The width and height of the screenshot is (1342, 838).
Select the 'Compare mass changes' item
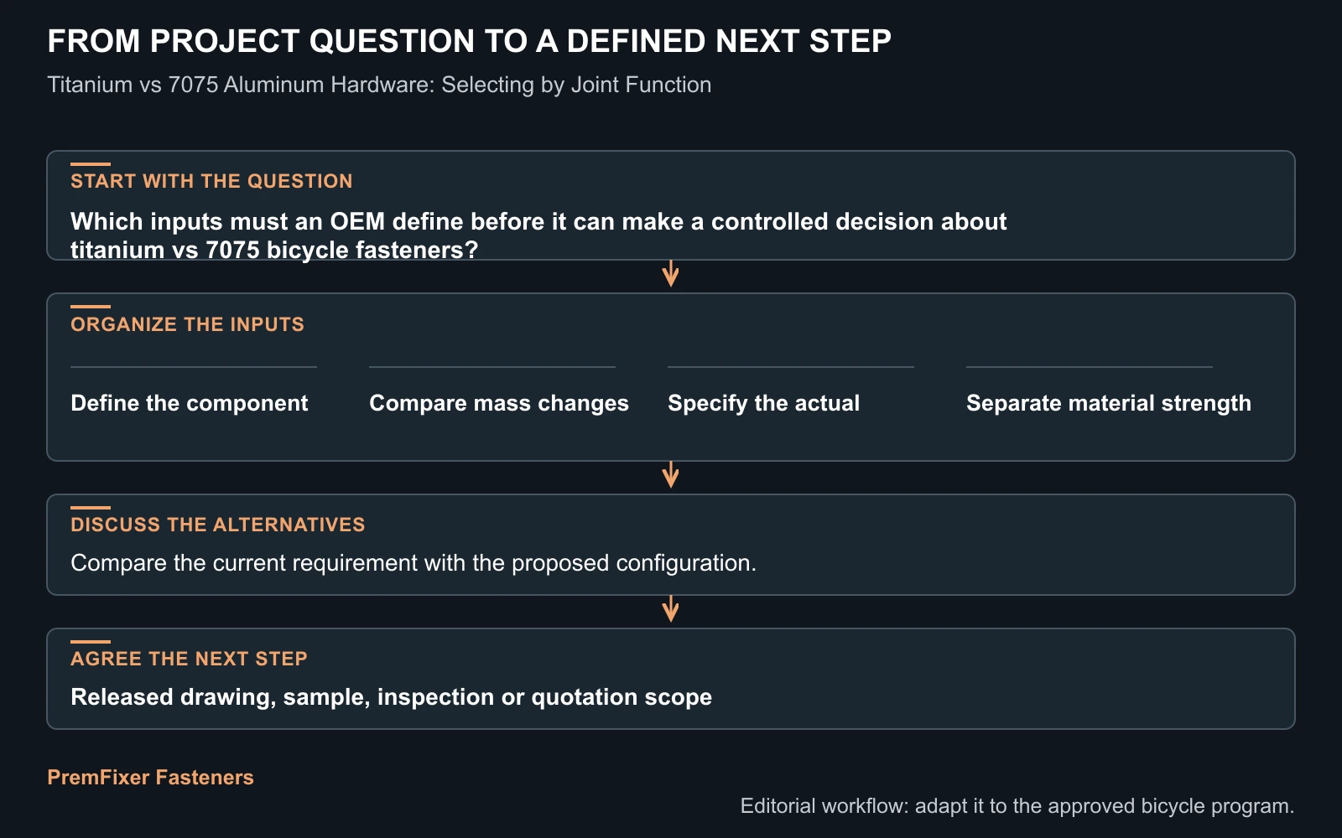499,403
